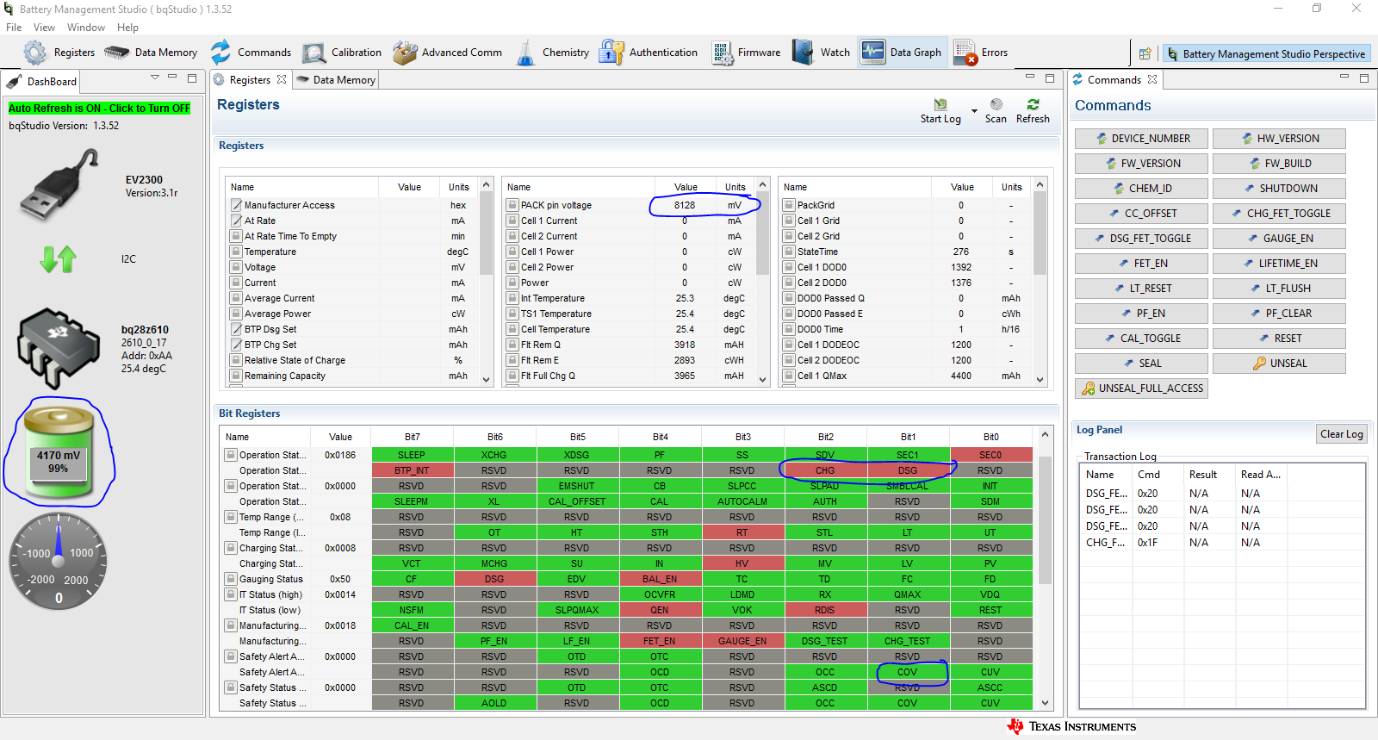Toggle the StateTime row checkbox
The height and width of the screenshot is (740, 1378).
click(x=789, y=252)
